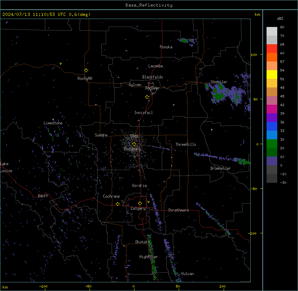Click the green 30 dBZ legend swatch
The image size is (298, 291).
click(x=272, y=144)
